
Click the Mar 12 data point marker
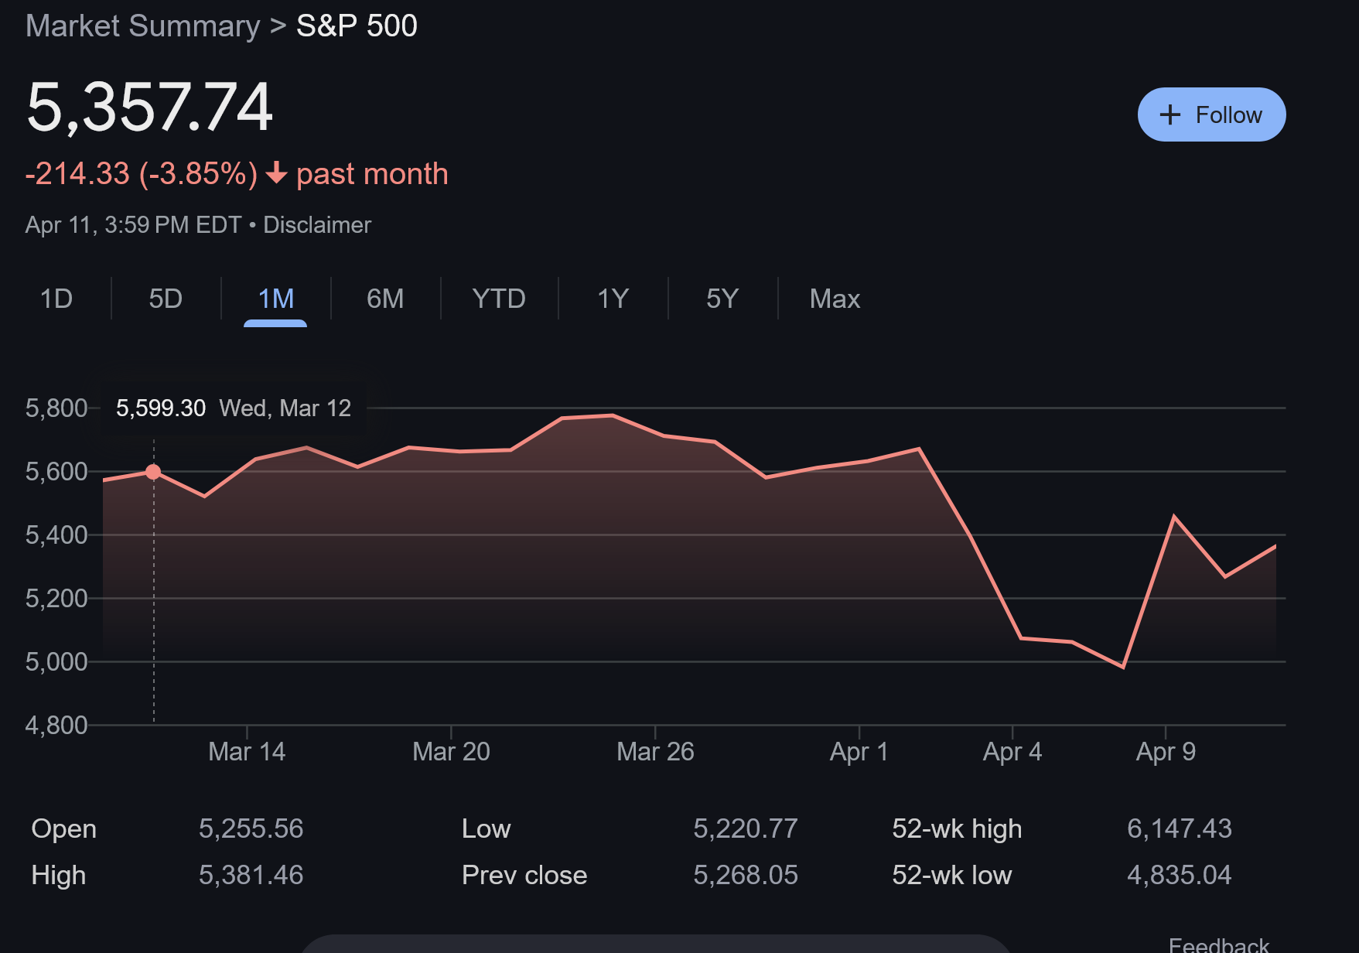click(x=153, y=472)
